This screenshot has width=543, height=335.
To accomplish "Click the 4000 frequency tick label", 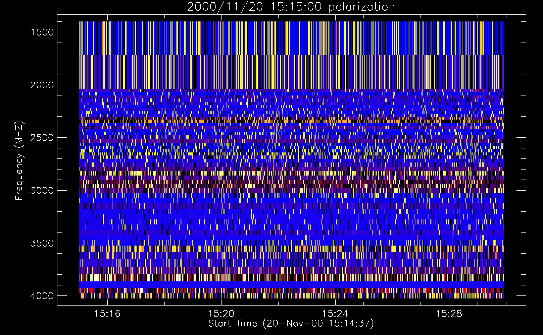I will coord(42,296).
